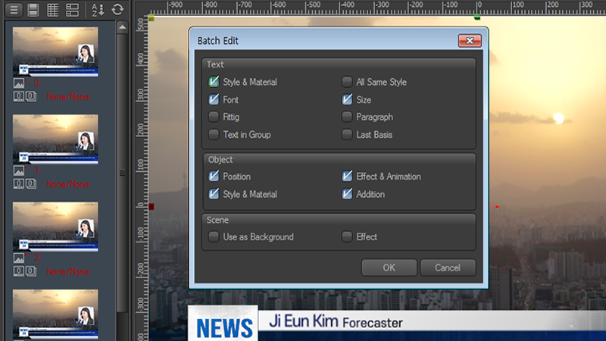Click the image icon for scene 0
Viewport: 606px width, 341px height.
[x=18, y=83]
